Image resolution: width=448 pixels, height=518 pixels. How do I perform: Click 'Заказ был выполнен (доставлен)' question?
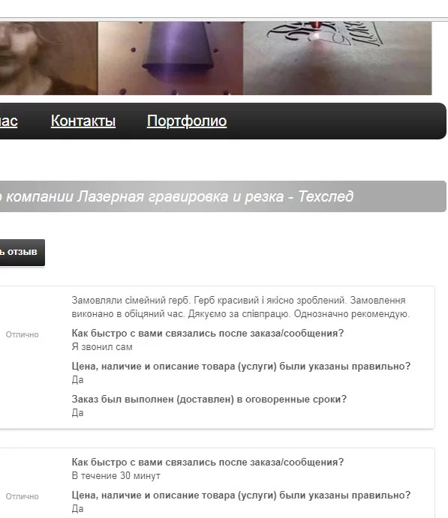click(209, 399)
